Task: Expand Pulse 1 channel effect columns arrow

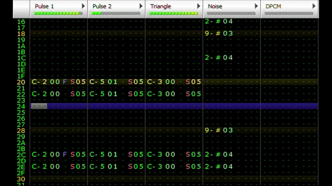Action: (83, 6)
